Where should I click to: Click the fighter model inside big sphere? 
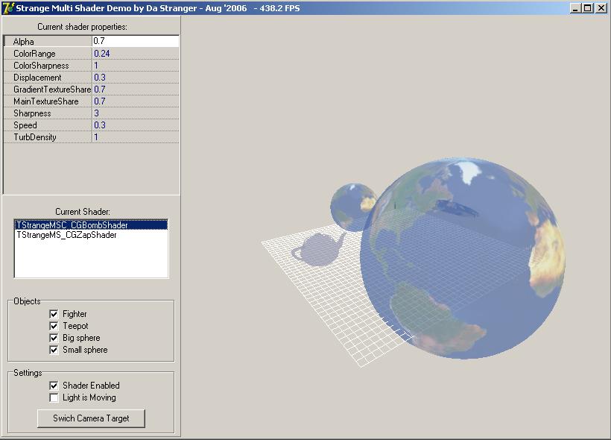(x=457, y=208)
